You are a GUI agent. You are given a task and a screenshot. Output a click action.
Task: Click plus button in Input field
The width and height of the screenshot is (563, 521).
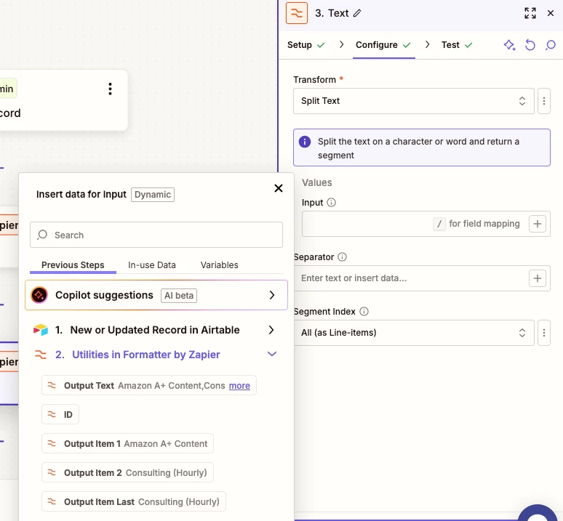point(538,224)
